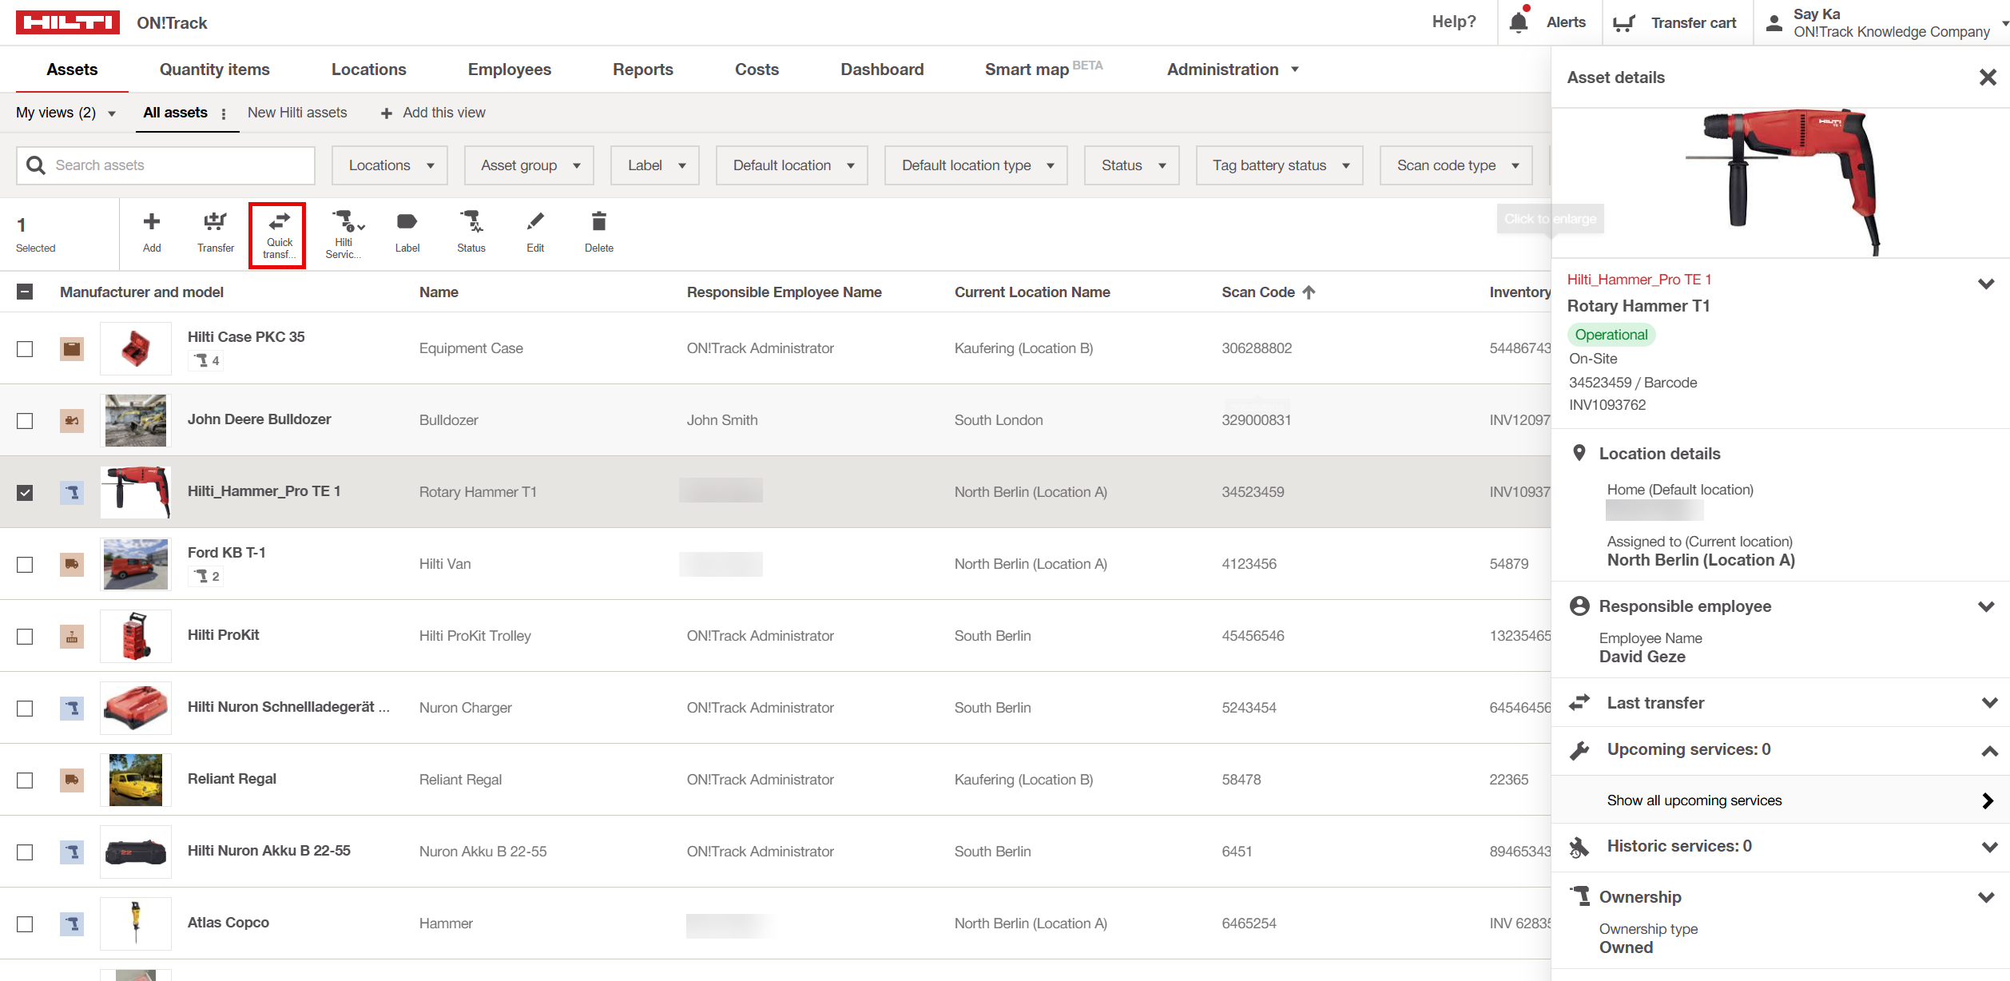Switch to the Employees tab
This screenshot has width=2010, height=981.
click(510, 70)
